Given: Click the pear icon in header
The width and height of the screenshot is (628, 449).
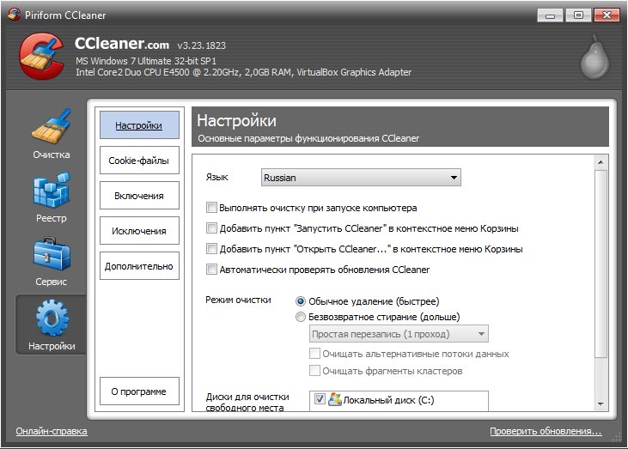Looking at the screenshot, I should point(594,57).
